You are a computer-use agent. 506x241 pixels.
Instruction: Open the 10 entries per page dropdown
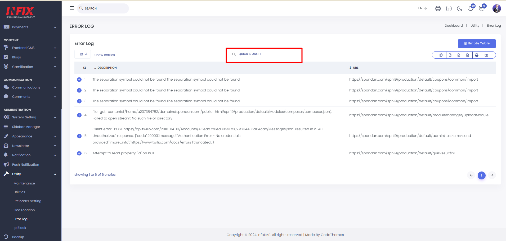(83, 54)
